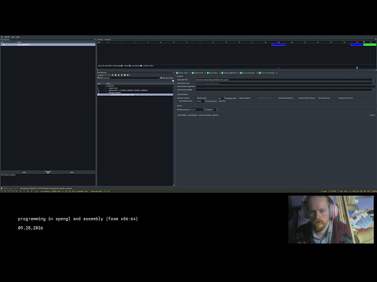This screenshot has width=377, height=282.
Task: Click the Filter text field in Event Browser
Action: 131,78
